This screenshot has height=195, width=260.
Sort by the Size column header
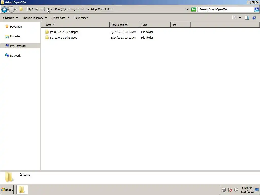[181, 25]
